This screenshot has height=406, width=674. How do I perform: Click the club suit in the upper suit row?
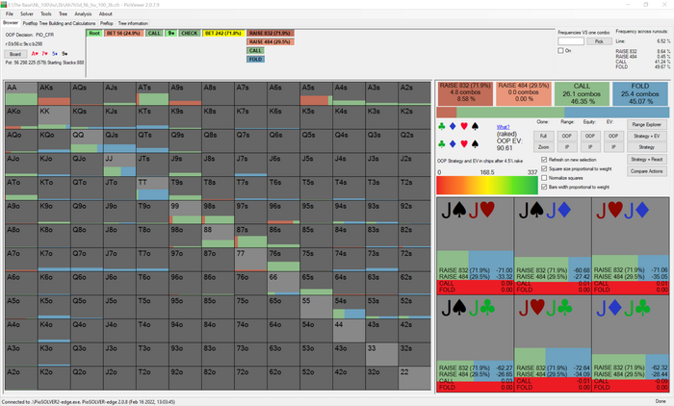[x=441, y=126]
